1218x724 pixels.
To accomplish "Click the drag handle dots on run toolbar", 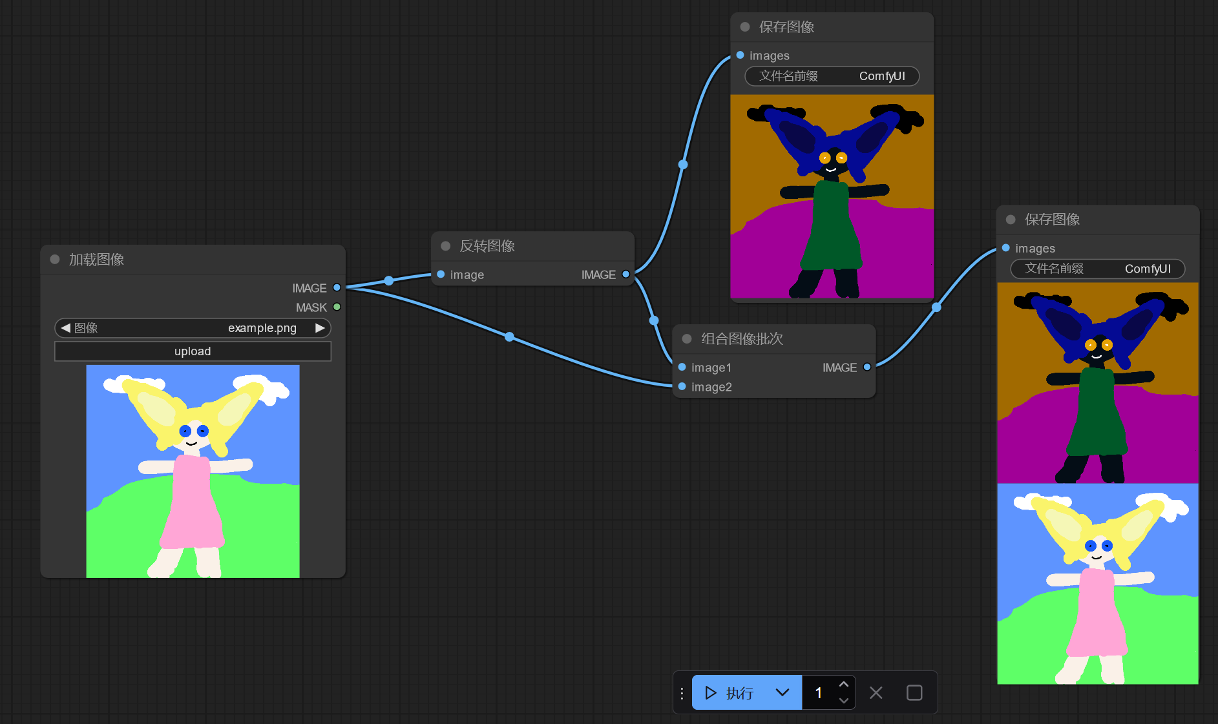I will pyautogui.click(x=682, y=693).
